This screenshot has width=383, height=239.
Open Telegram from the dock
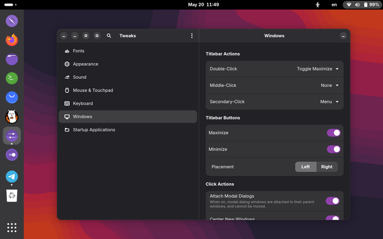pyautogui.click(x=12, y=177)
